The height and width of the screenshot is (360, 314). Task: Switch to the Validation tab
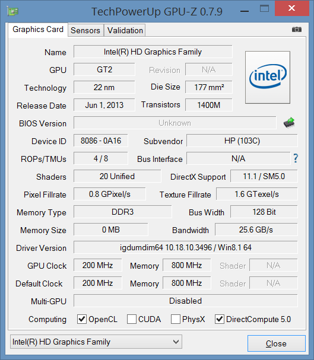[125, 30]
